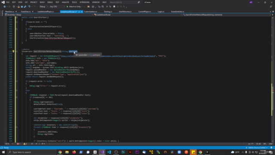Screen dimensions: 275x155
Task: Open Illustrator from the taskbar
Action: [130, 152]
